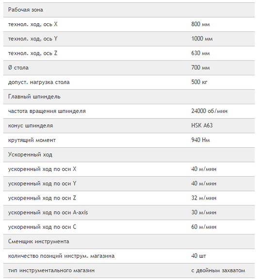Image resolution: width=258 pixels, height=279 pixels.
Task: Select the 'Ø стола' row label
Action: (x=18, y=68)
